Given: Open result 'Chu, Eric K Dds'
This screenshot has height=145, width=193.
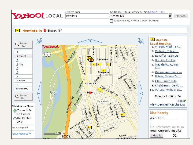Looking at the screenshot, I should point(166,81).
